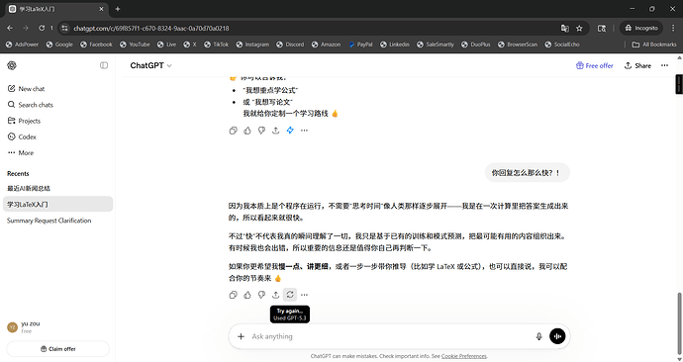Select the chat '学习LaTeX入门'
This screenshot has height=362, width=683.
pos(58,204)
